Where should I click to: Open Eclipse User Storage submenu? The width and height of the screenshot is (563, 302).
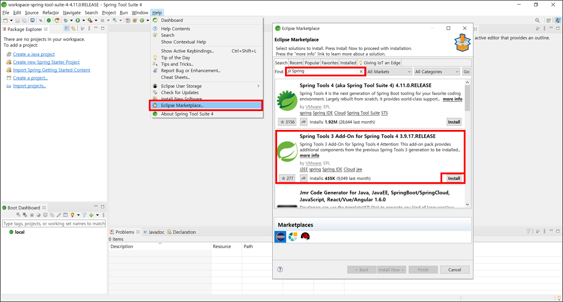[x=206, y=86]
